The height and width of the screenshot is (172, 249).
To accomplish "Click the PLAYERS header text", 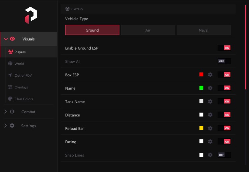I will (x=77, y=9).
